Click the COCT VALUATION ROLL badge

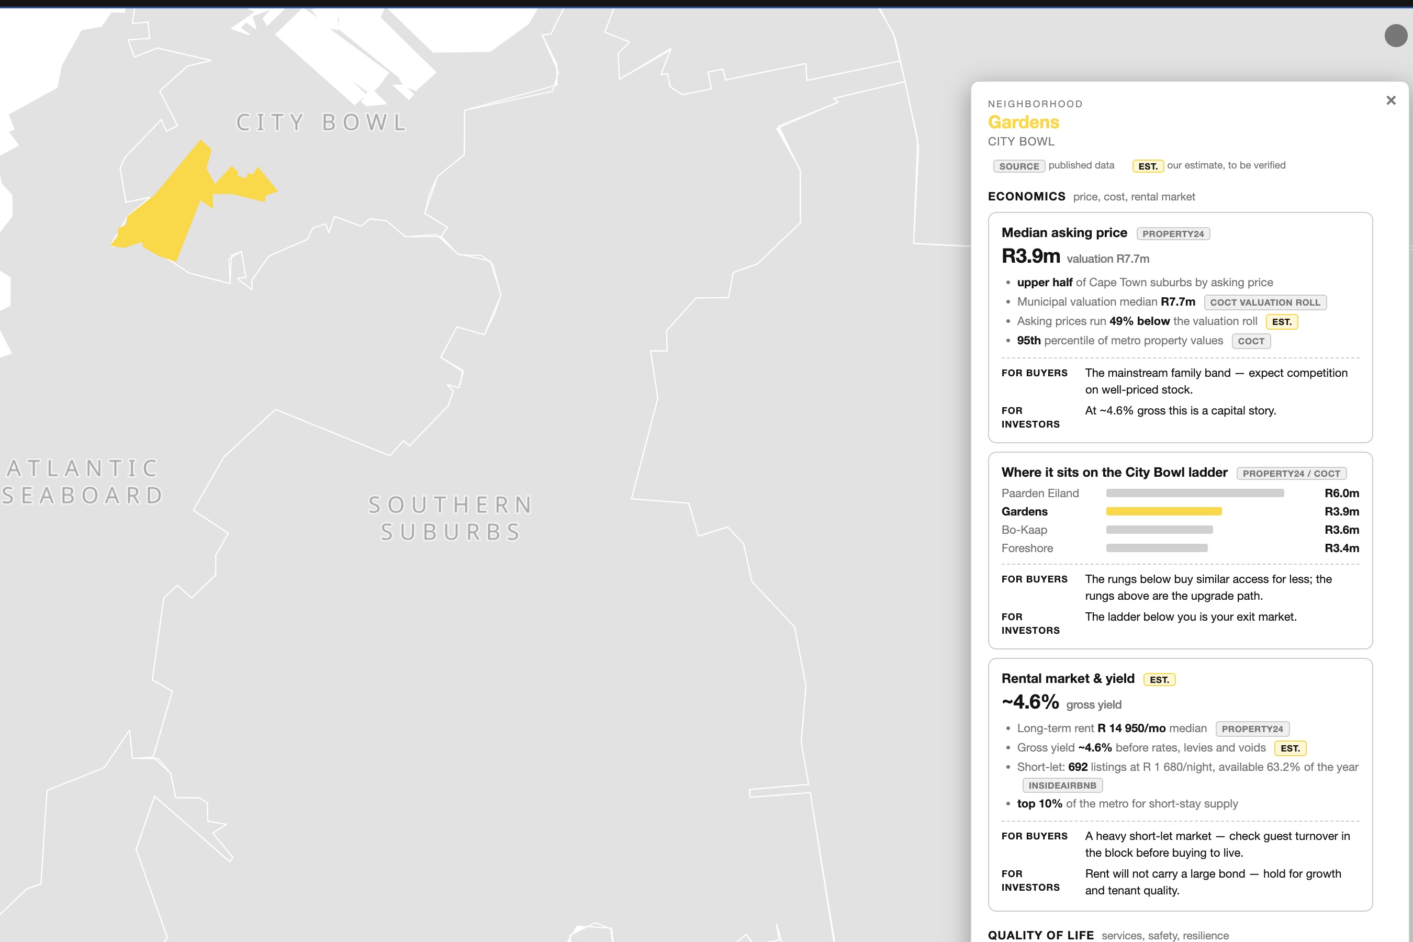[1265, 302]
